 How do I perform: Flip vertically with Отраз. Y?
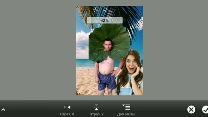pos(97,110)
